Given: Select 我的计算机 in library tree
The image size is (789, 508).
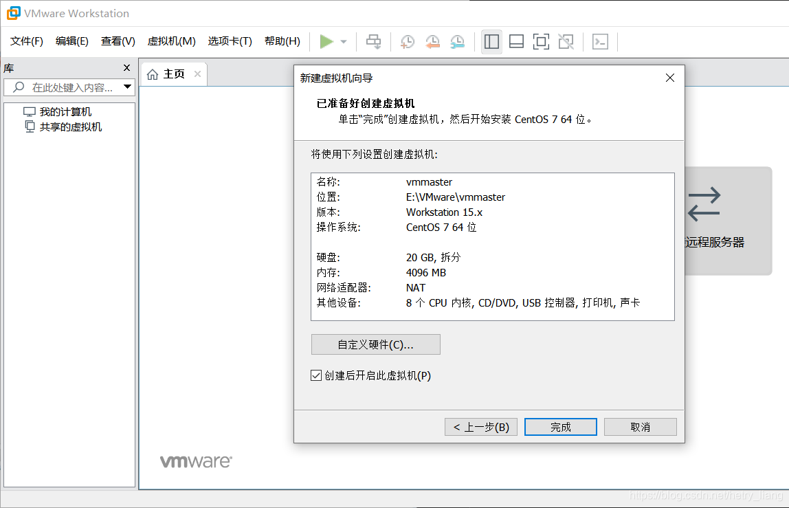Looking at the screenshot, I should pos(65,112).
